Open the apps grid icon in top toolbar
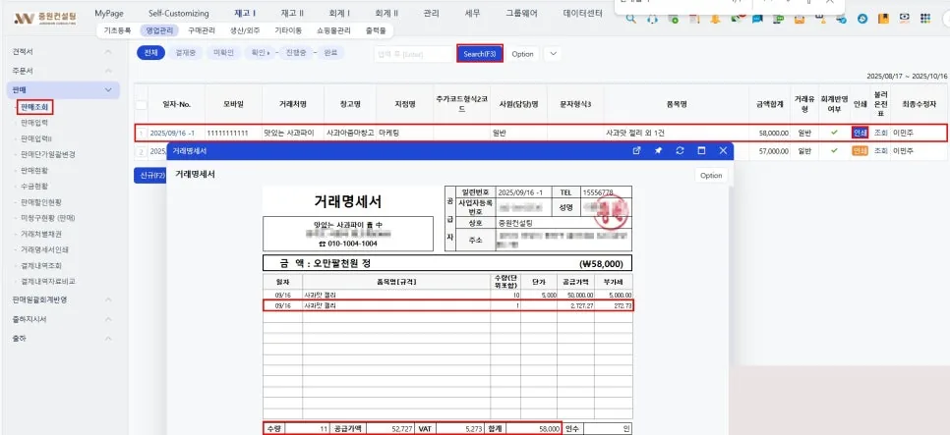 point(925,19)
